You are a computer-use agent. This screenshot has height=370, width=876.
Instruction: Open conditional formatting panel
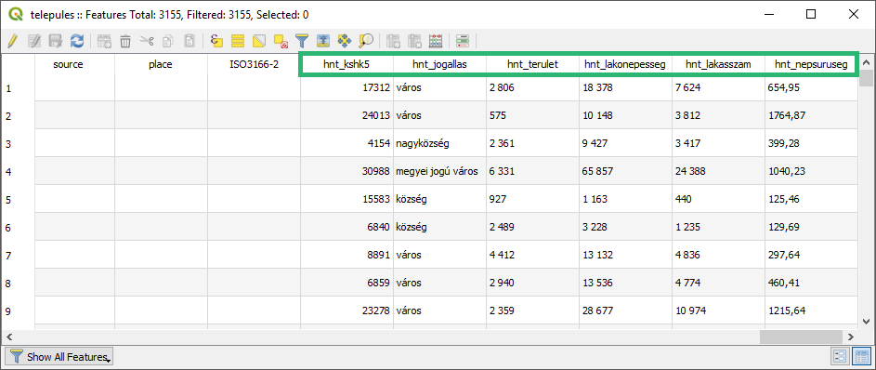(463, 40)
